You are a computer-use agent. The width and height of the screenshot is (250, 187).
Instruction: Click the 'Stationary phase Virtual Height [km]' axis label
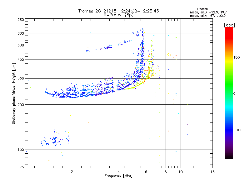coord(14,93)
